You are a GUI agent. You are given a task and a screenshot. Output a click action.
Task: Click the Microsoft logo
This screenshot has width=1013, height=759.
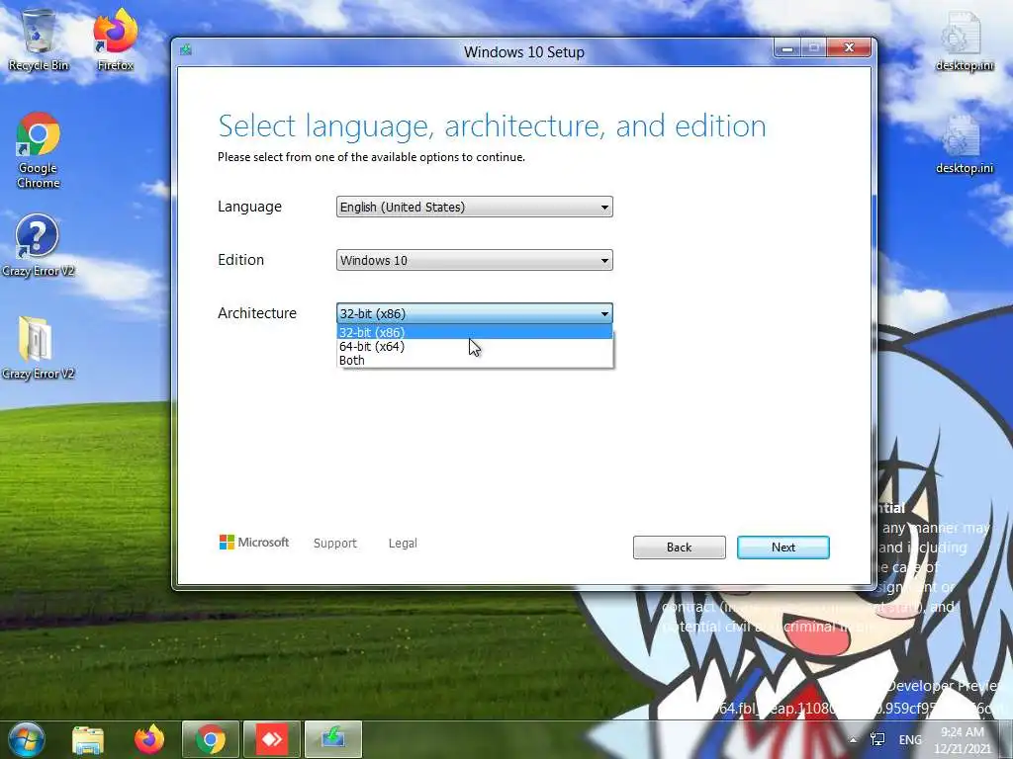(254, 543)
